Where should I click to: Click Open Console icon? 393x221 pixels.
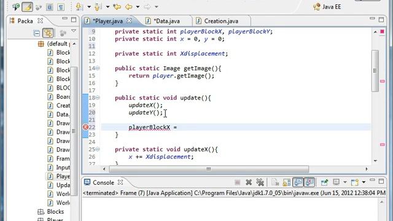(355, 182)
